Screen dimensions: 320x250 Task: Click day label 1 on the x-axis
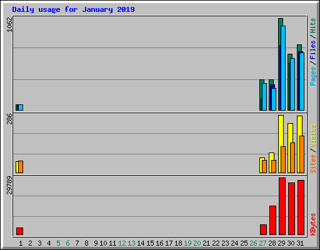click(x=21, y=243)
